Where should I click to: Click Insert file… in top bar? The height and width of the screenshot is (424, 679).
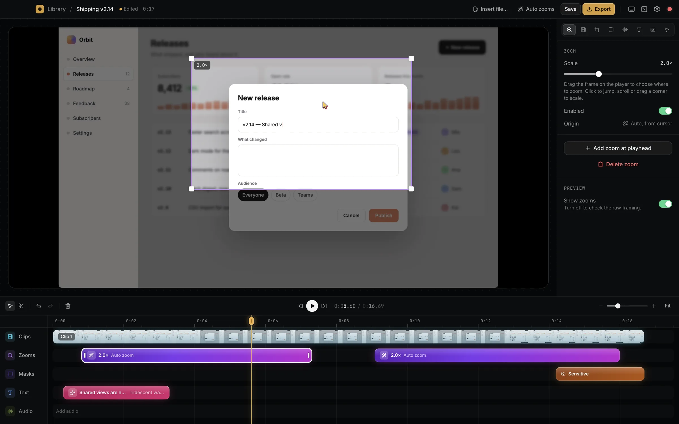pos(490,9)
